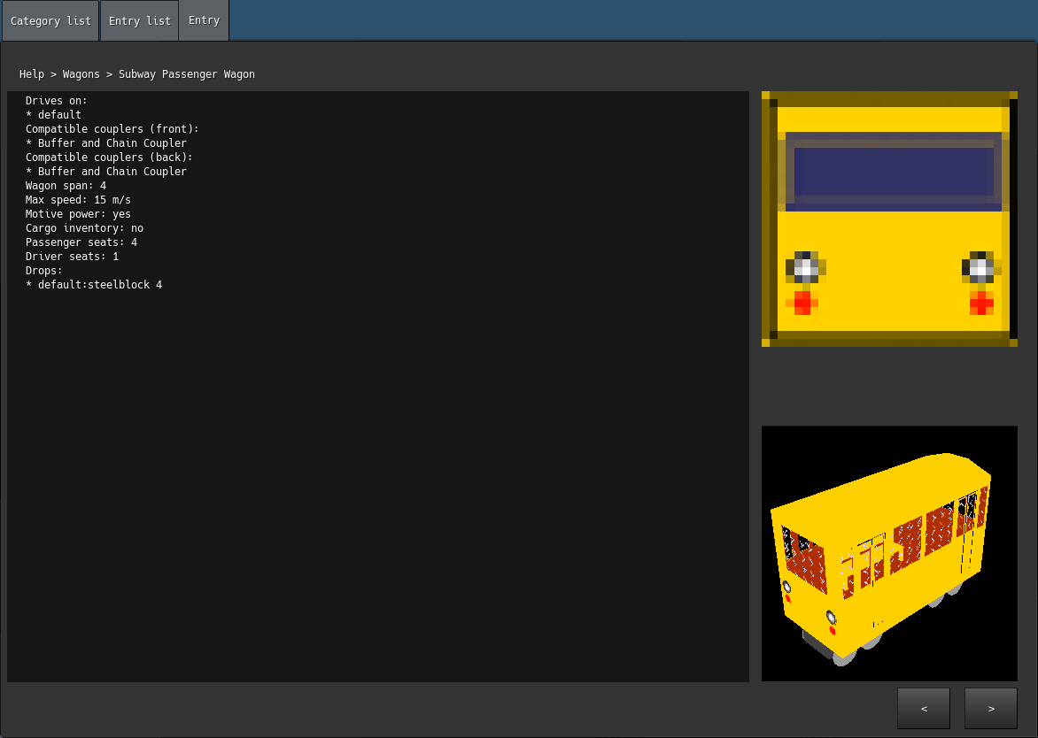Click the blue windshield in wagon texture
This screenshot has height=738, width=1038.
tap(893, 171)
